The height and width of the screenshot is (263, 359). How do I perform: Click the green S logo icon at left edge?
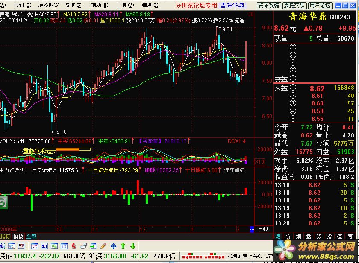tap(3, 202)
